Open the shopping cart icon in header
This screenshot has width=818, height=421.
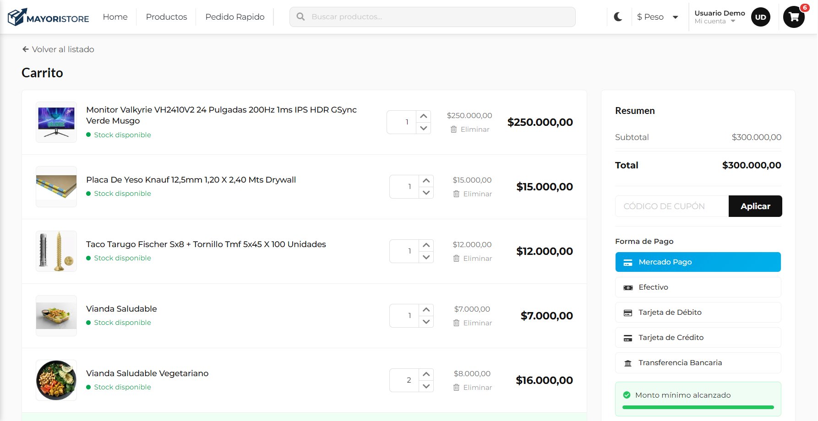pyautogui.click(x=794, y=17)
